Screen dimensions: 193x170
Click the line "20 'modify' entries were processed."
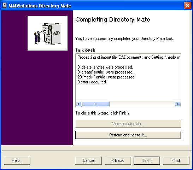pos(106,77)
